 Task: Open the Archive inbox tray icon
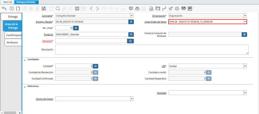(137, 9)
